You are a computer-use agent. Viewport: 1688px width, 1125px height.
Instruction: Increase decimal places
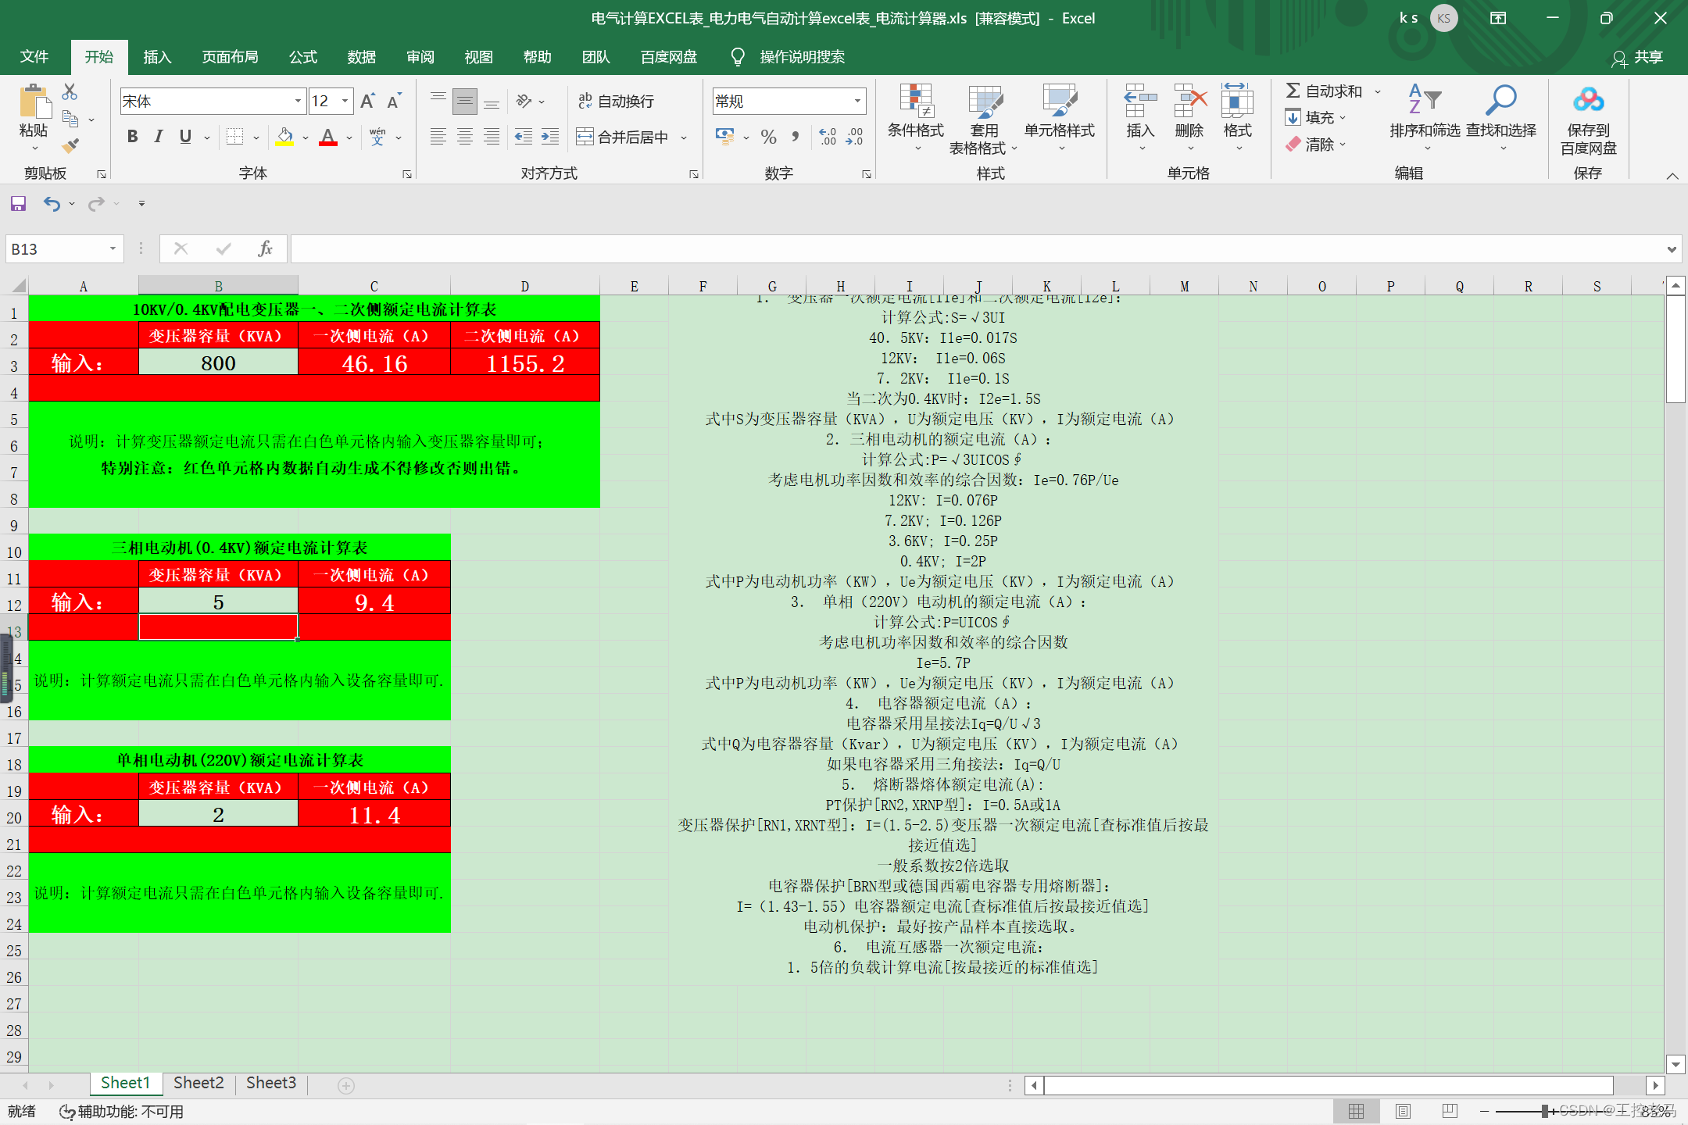click(828, 137)
